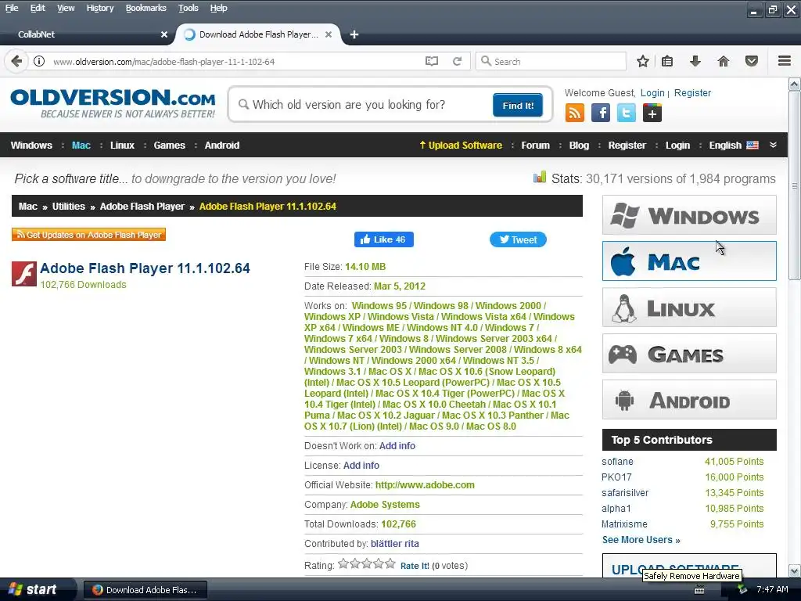Close the Download Adobe Flash Player tab
This screenshot has height=601, width=801.
click(329, 34)
